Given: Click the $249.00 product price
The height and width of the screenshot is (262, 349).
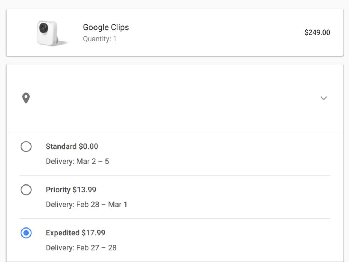Looking at the screenshot, I should [317, 32].
